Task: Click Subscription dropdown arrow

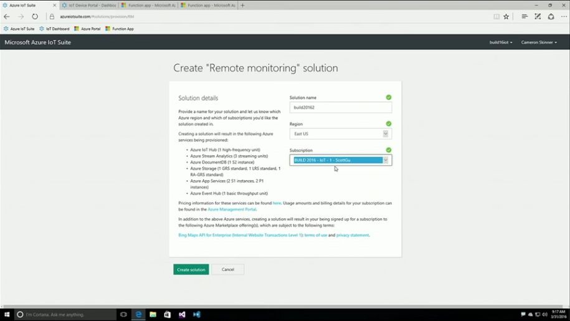Action: 386,160
